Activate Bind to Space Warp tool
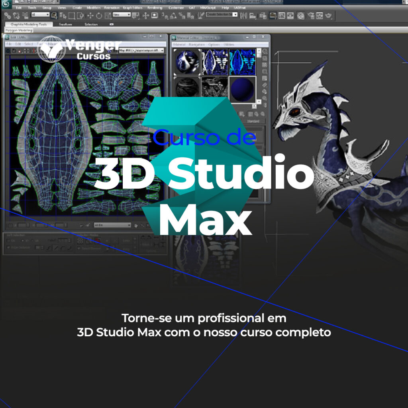Viewport: 408px width, 408px height. 25,16
